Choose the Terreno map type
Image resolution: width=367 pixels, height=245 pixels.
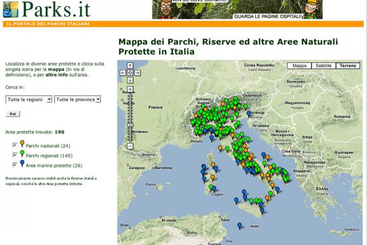click(348, 66)
